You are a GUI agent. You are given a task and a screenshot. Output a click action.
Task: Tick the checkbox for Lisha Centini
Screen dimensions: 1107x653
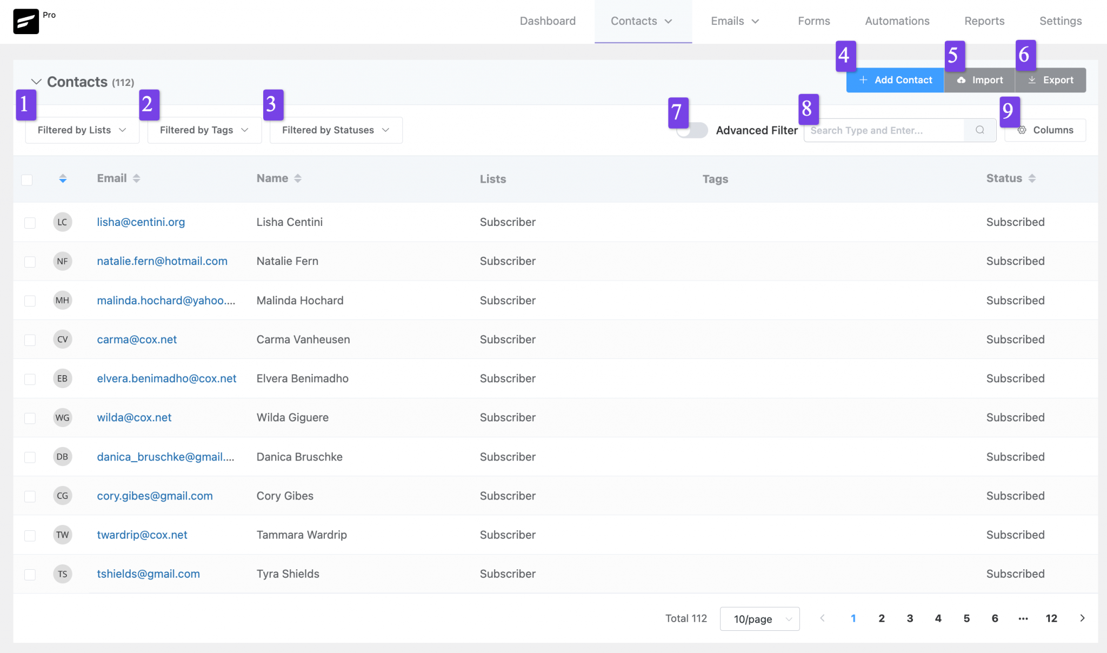tap(30, 222)
